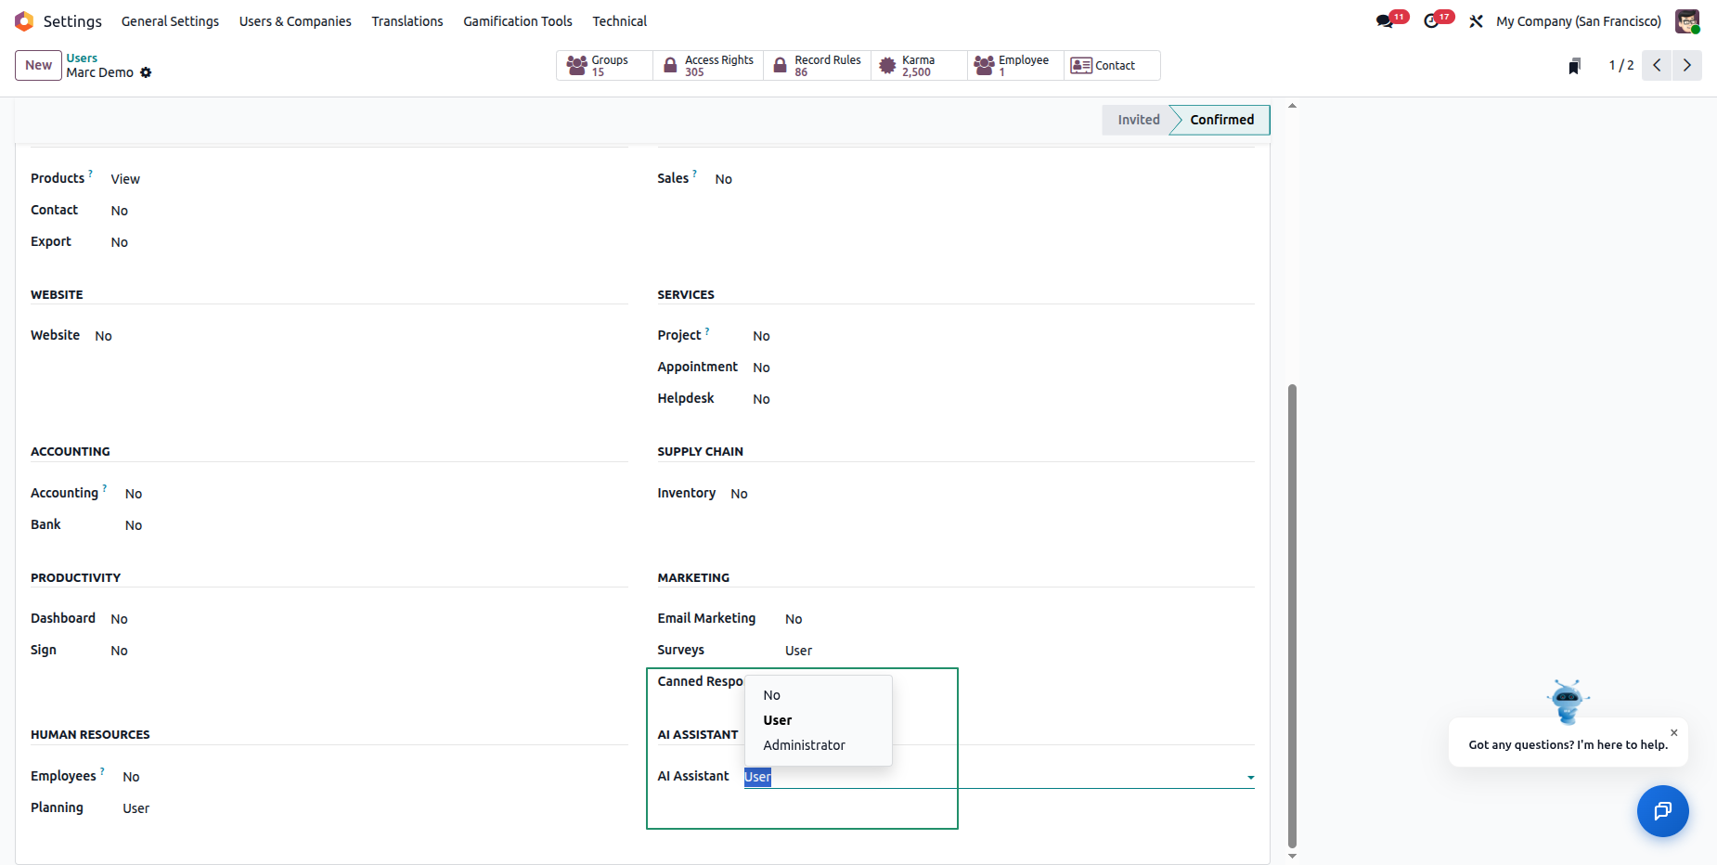Open Contact smart button
The height and width of the screenshot is (865, 1717).
1112,65
